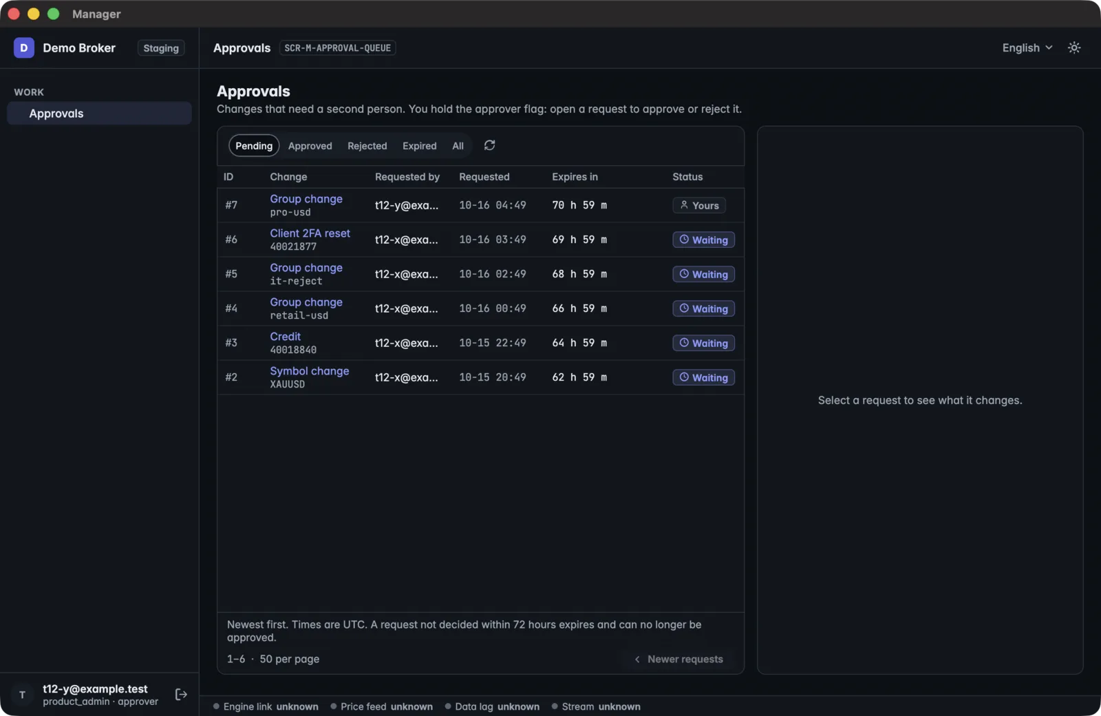The image size is (1101, 716).
Task: Click the Status column header
Action: pyautogui.click(x=687, y=177)
